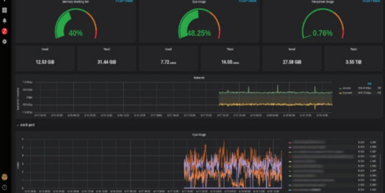Open the gauge panel title above 48.25%
This screenshot has width=385, height=193.
(199, 1)
